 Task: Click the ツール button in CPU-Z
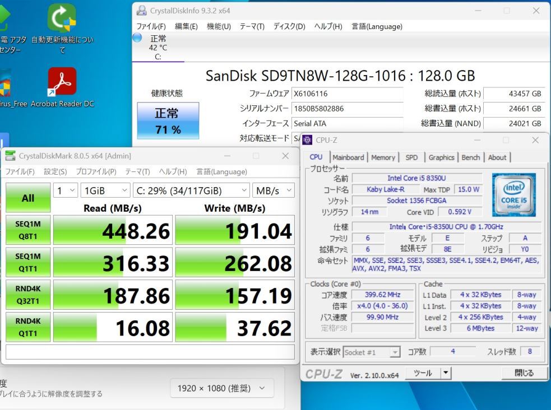[x=423, y=373]
